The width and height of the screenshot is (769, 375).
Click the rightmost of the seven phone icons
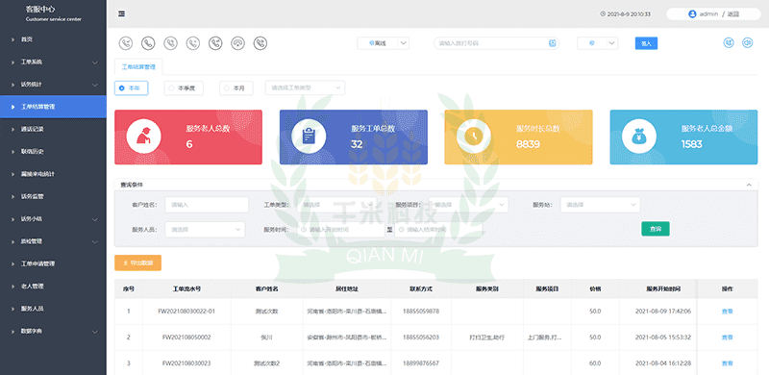pyautogui.click(x=260, y=43)
